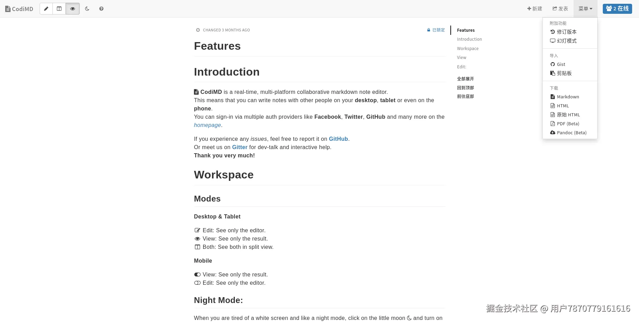
Task: Create a new note with 新建
Action: coord(535,9)
